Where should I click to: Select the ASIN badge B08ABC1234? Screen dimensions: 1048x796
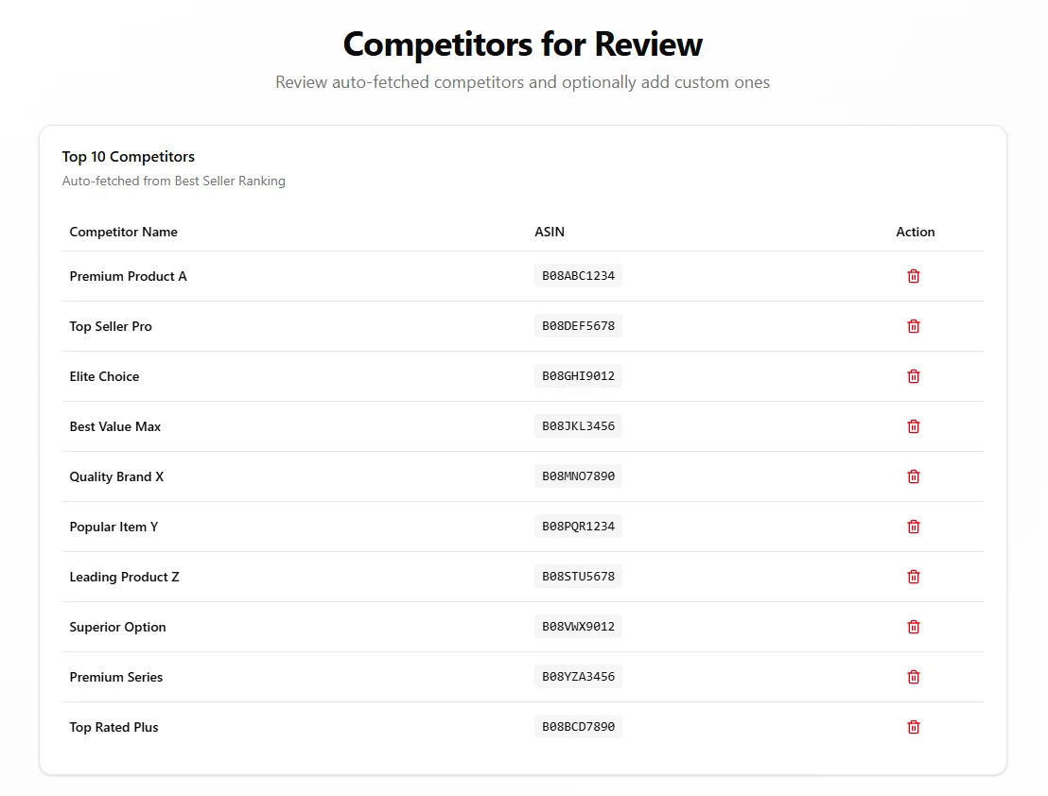(x=578, y=276)
